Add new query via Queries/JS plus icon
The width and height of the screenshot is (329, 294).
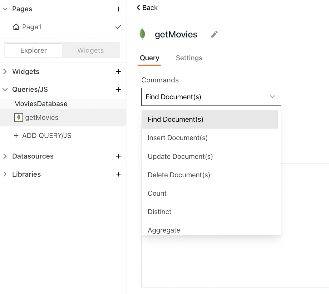click(118, 90)
